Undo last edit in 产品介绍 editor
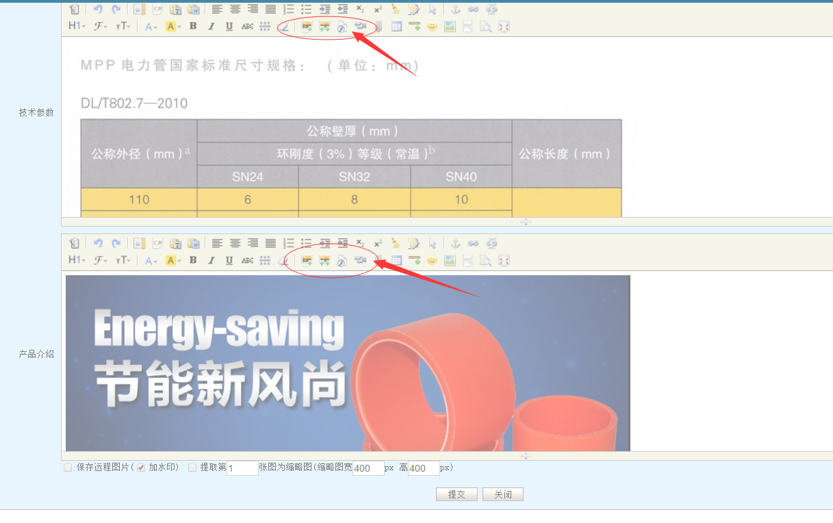The image size is (833, 523). point(98,243)
